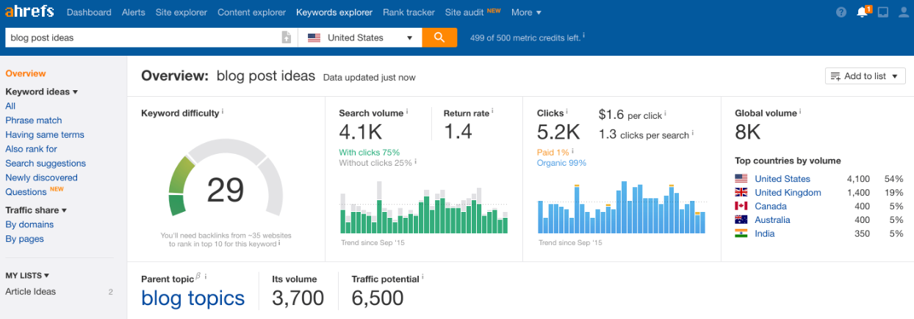Collapse the MY LISTS section
Image resolution: width=914 pixels, height=319 pixels.
pos(27,275)
